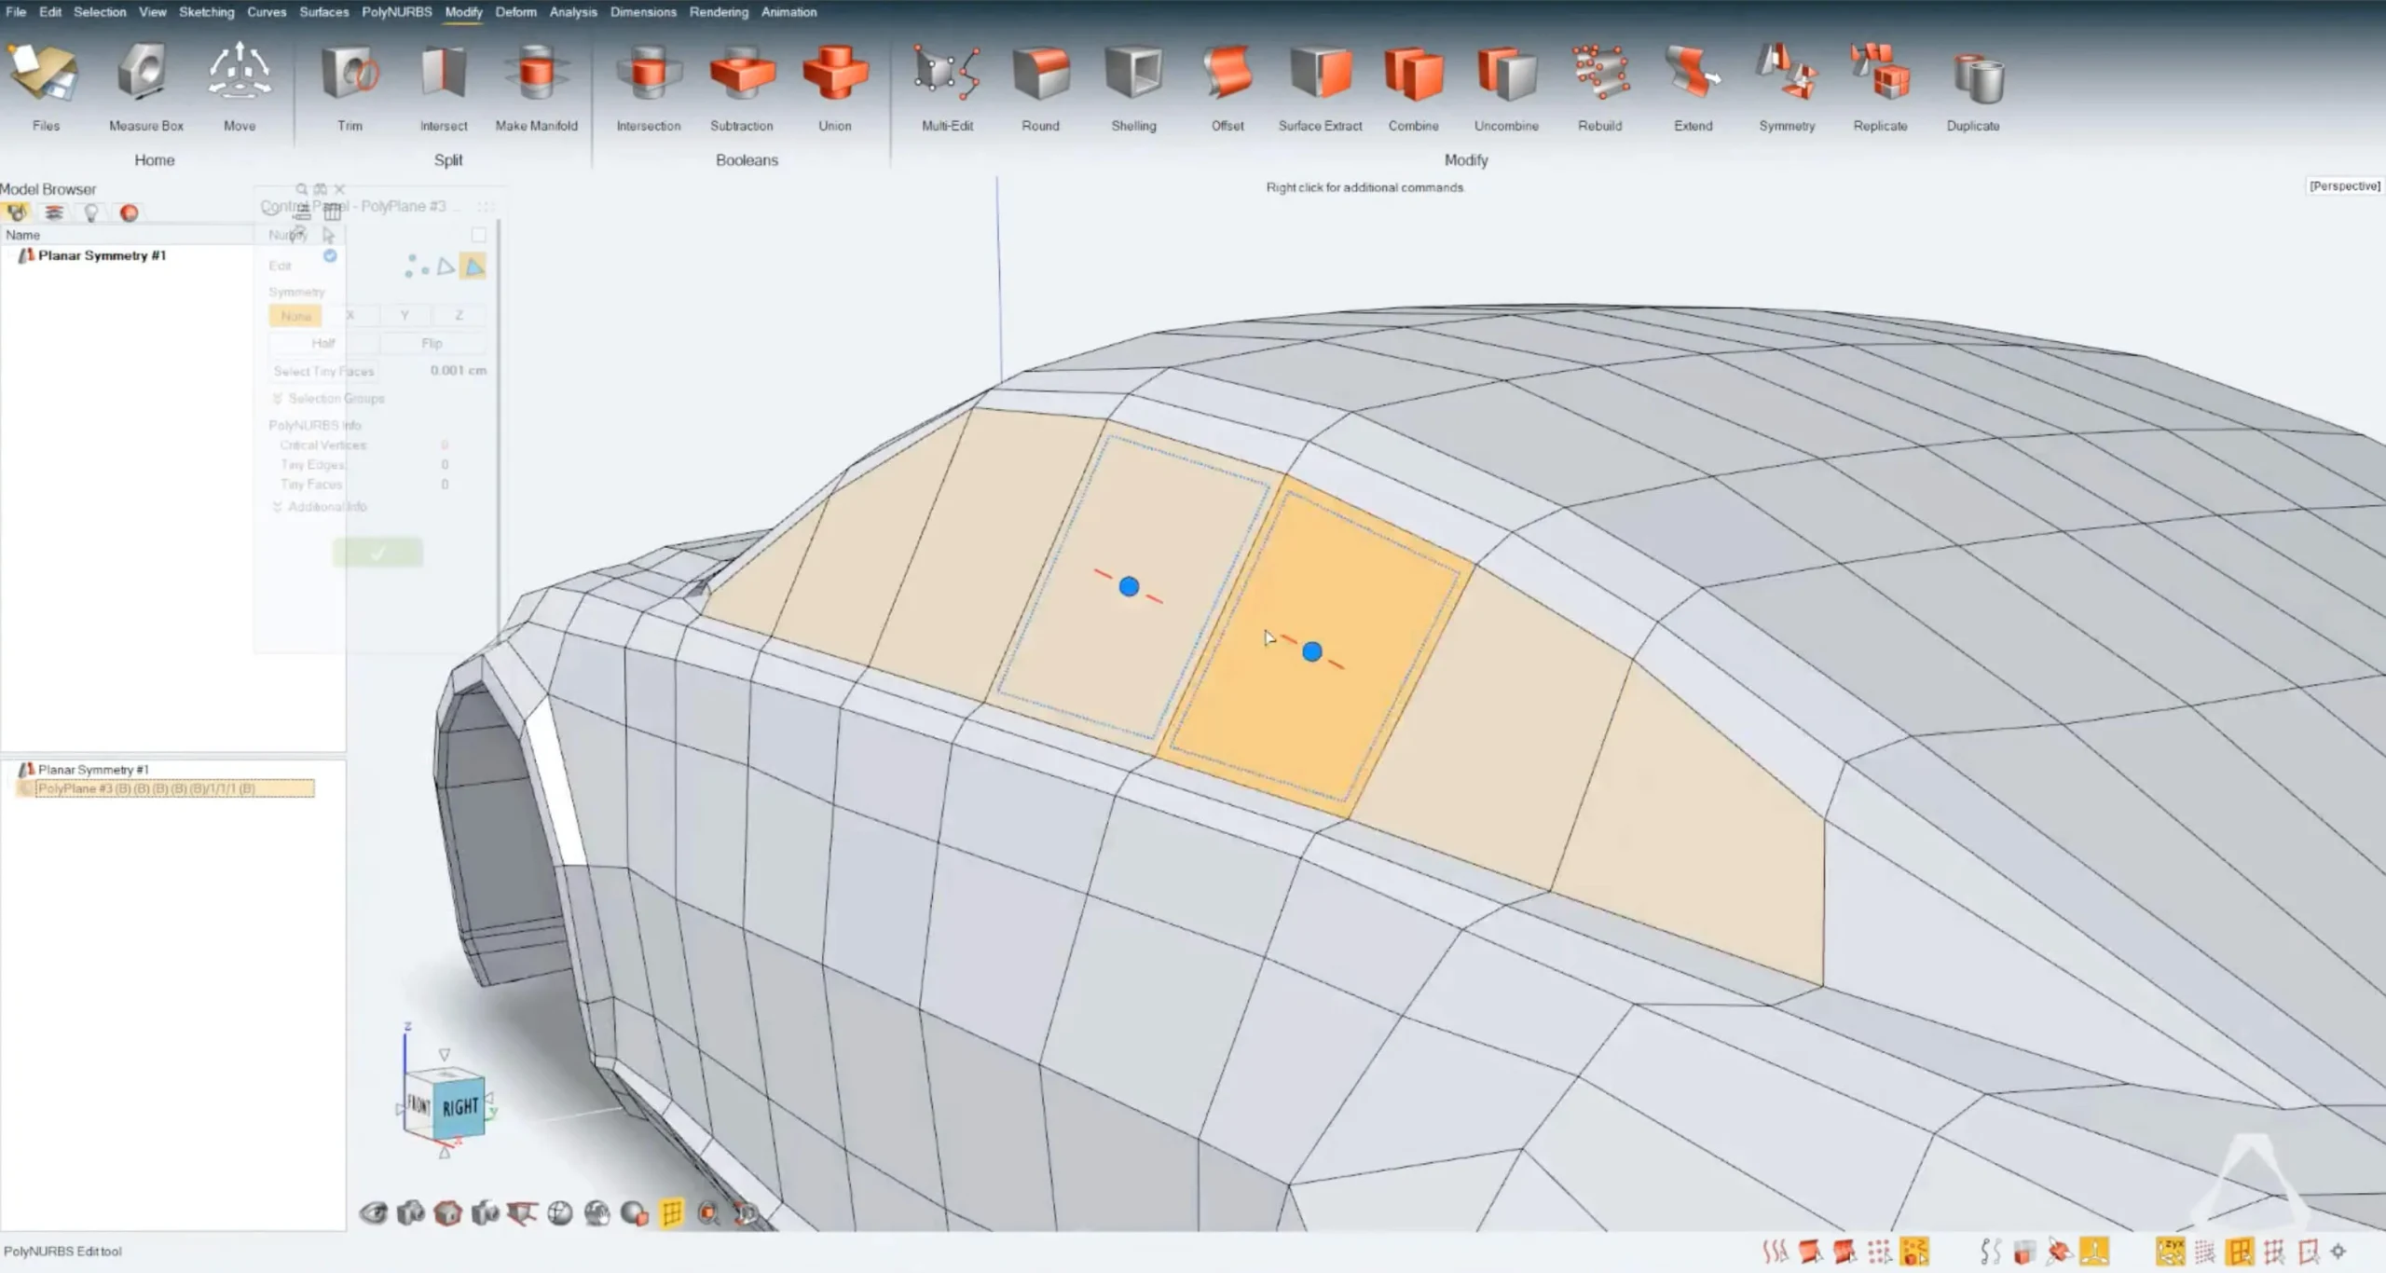Choose the Surface Extract tool
2386x1273 pixels.
[1320, 76]
